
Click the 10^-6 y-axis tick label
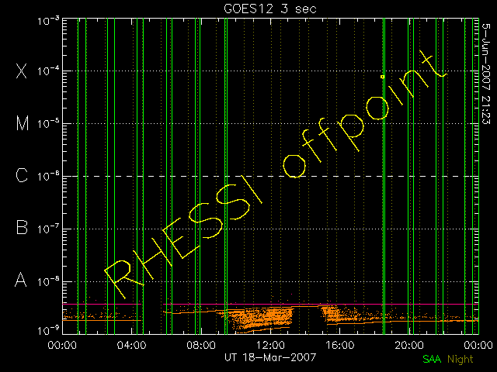coord(48,176)
